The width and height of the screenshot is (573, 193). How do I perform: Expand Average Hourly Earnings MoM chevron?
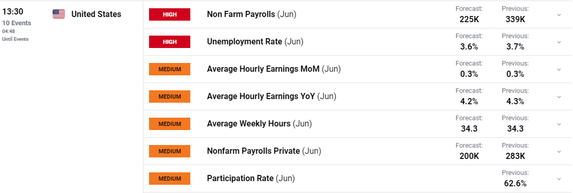tap(559, 70)
